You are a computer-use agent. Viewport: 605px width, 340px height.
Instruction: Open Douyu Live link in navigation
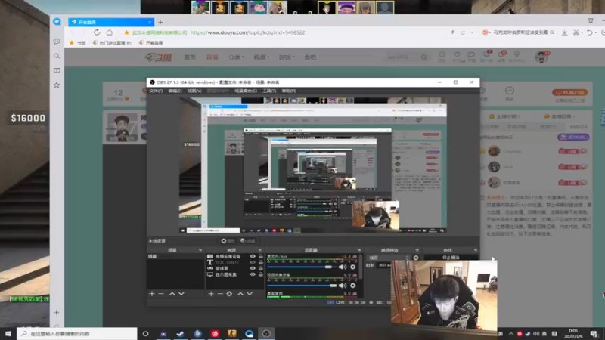pyautogui.click(x=212, y=57)
